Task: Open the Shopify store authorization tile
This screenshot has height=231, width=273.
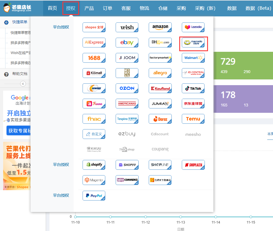Action: 94,165
